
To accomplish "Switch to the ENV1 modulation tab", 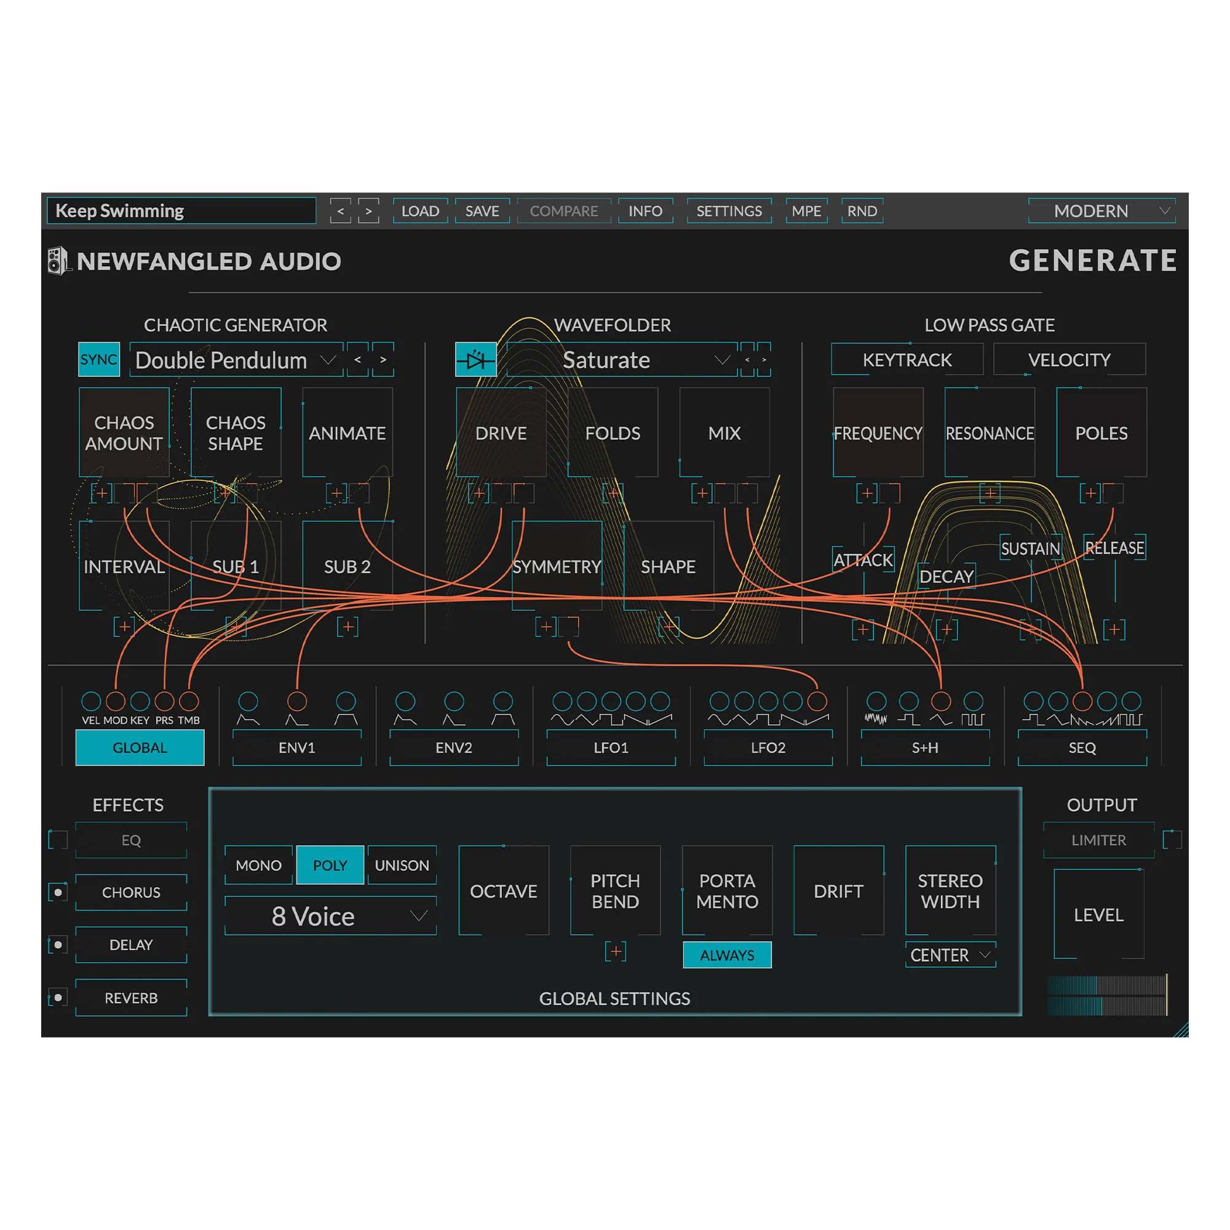I will tap(296, 747).
